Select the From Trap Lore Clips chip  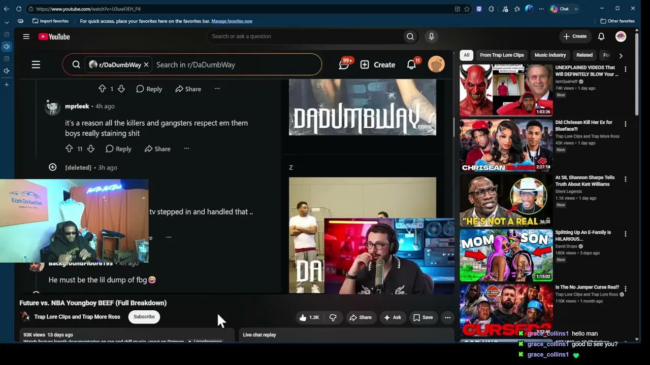pos(502,55)
